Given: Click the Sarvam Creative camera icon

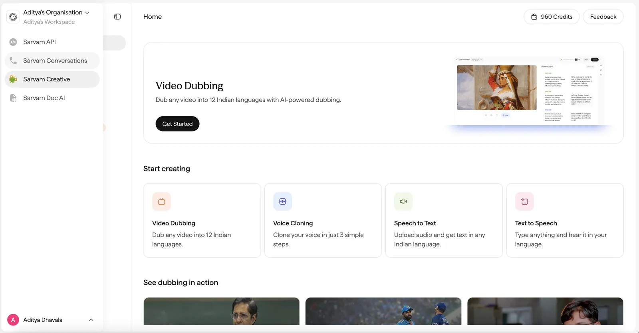Looking at the screenshot, I should [x=13, y=79].
